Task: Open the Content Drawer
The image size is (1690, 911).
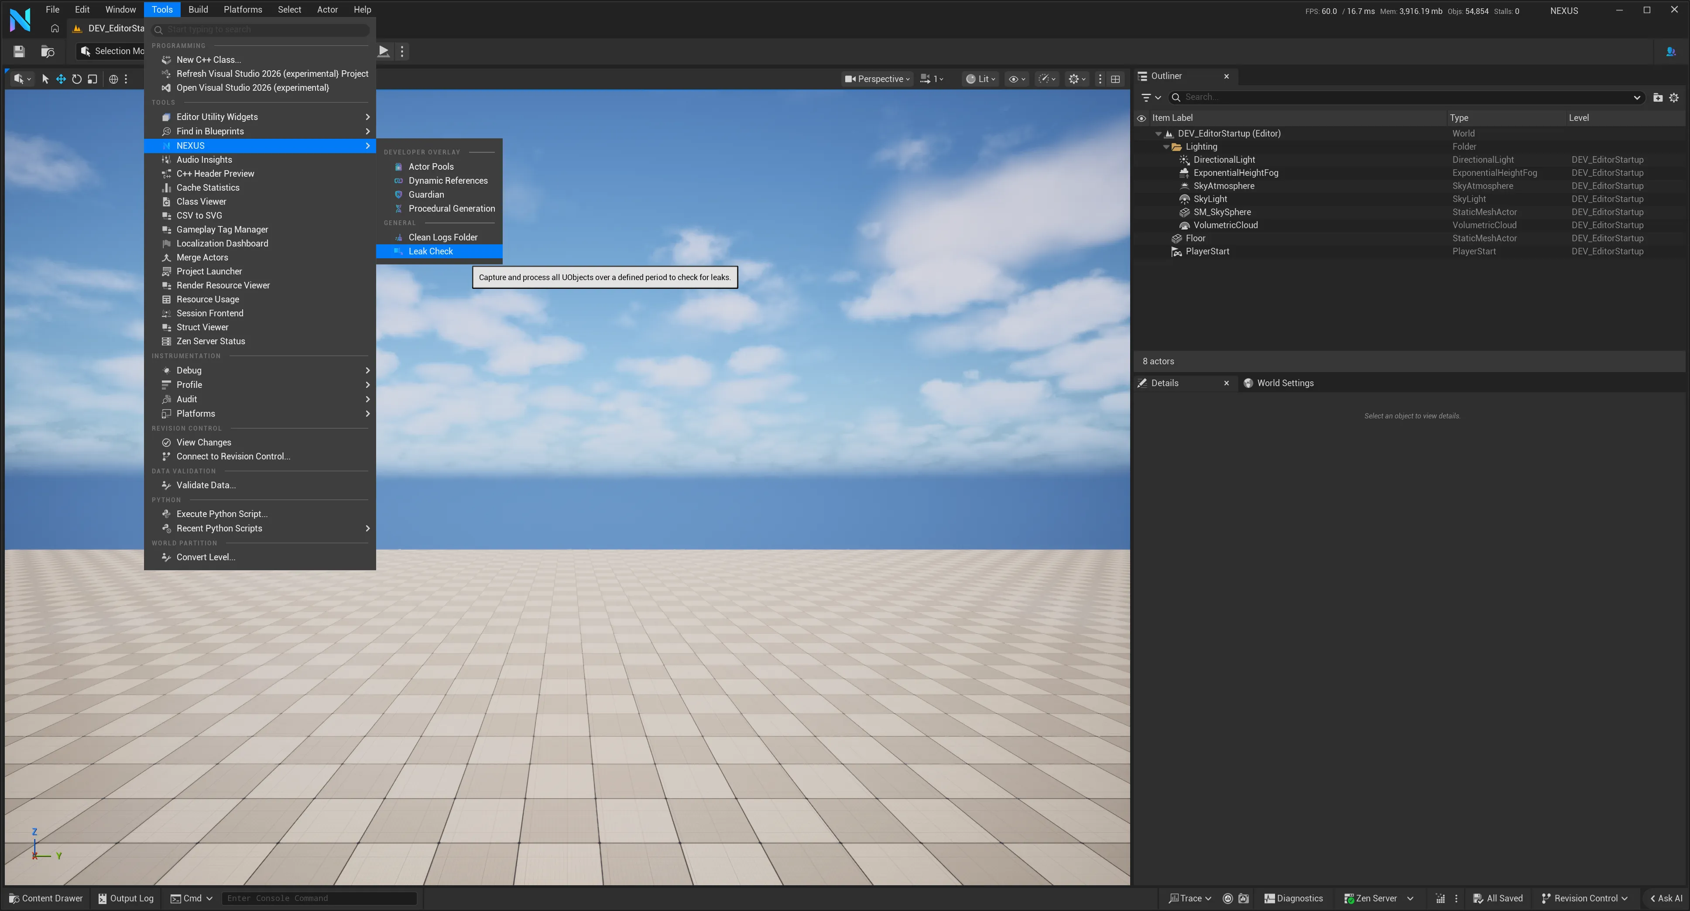Action: point(46,898)
